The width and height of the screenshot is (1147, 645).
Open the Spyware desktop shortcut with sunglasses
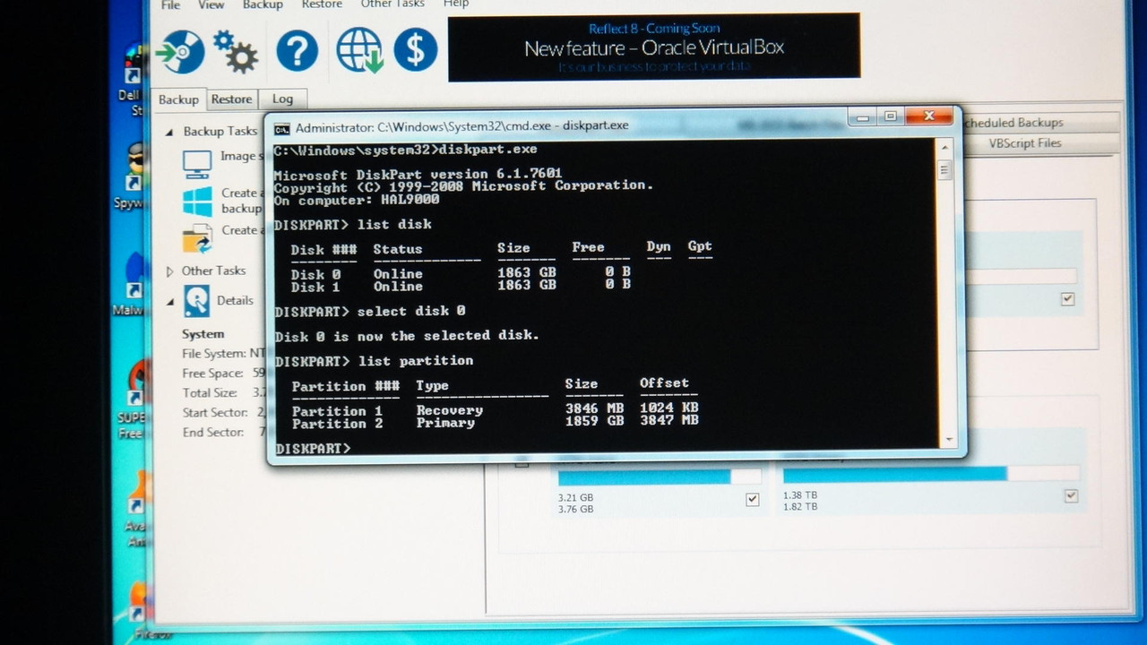[x=135, y=167]
